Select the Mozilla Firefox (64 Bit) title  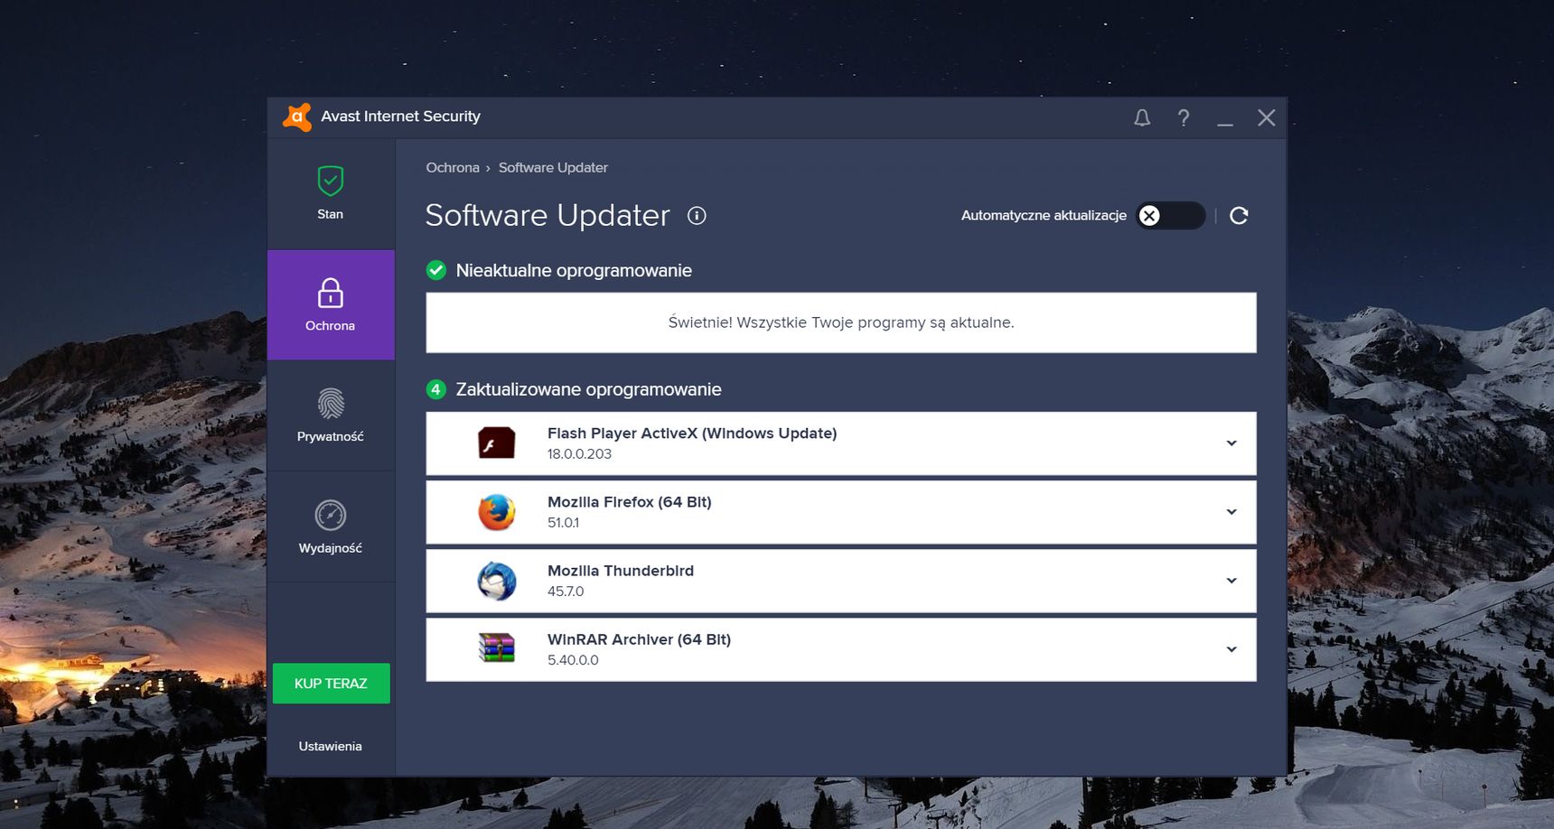click(630, 502)
